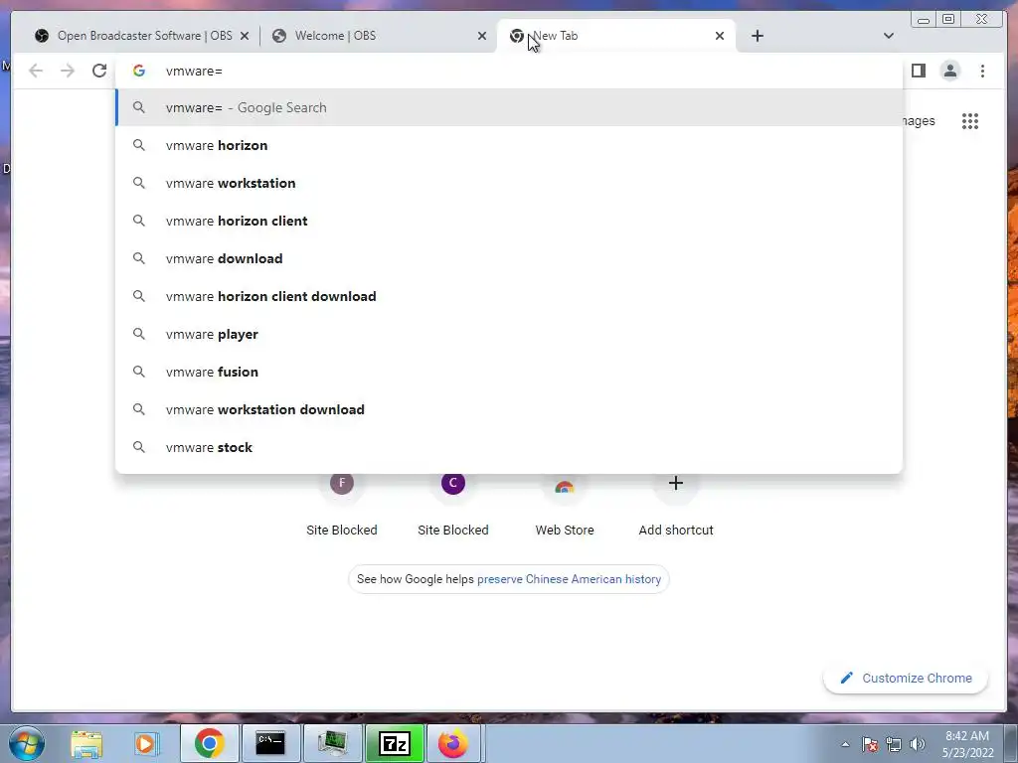Open preserve Chinese American history link

pos(569,579)
